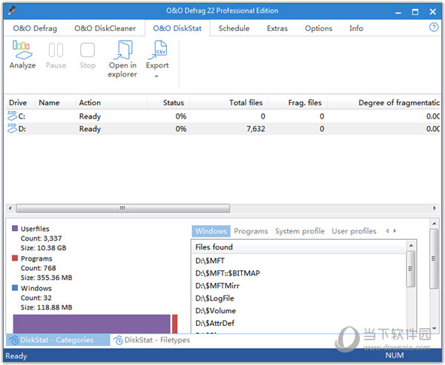Click the purple Userfiles color swatch
This screenshot has height=365, width=445.
point(15,229)
